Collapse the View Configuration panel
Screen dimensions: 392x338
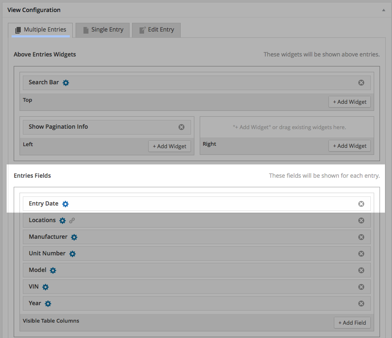(383, 10)
